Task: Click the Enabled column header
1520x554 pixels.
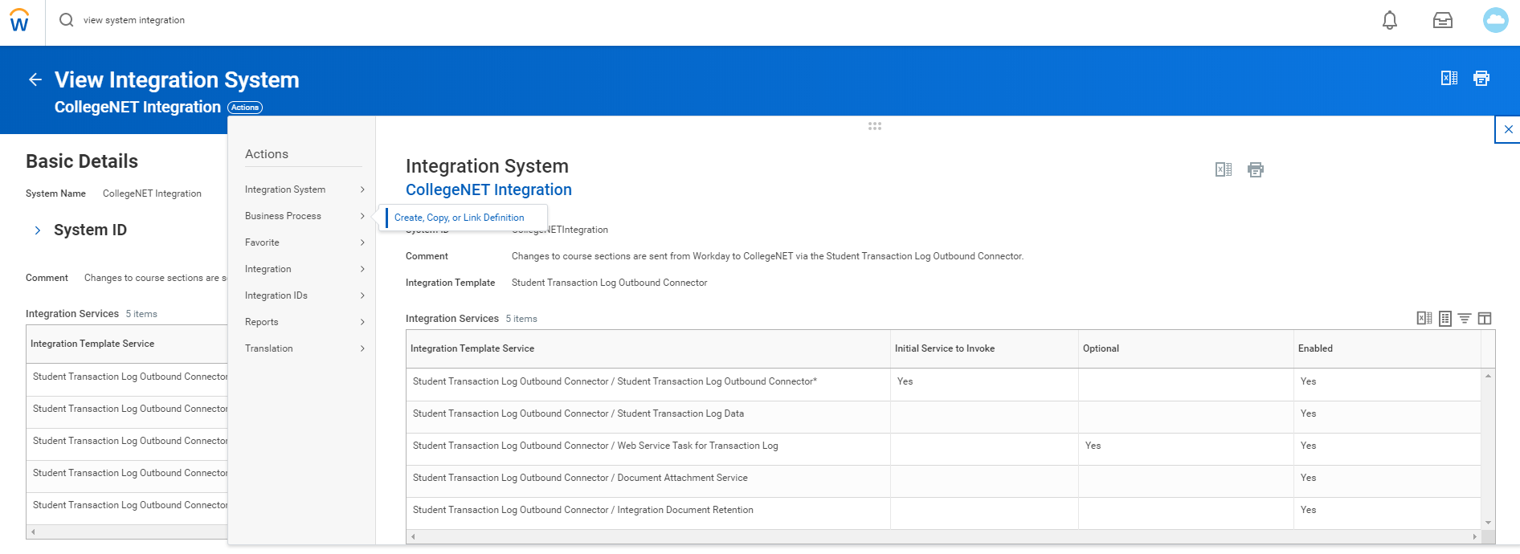Action: 1387,348
